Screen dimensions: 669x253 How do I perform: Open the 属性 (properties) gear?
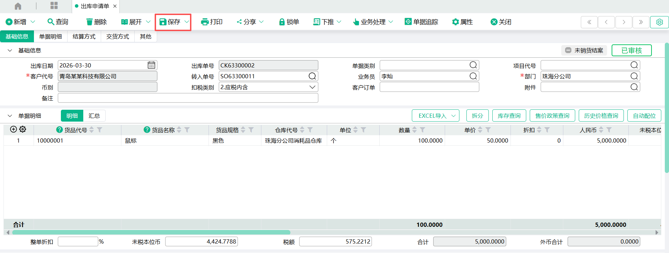point(455,22)
